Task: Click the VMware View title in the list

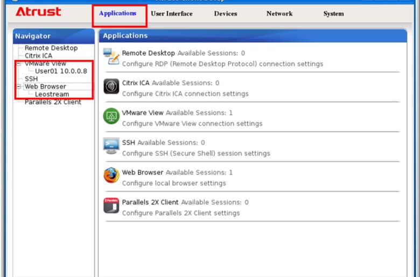Action: (x=143, y=113)
